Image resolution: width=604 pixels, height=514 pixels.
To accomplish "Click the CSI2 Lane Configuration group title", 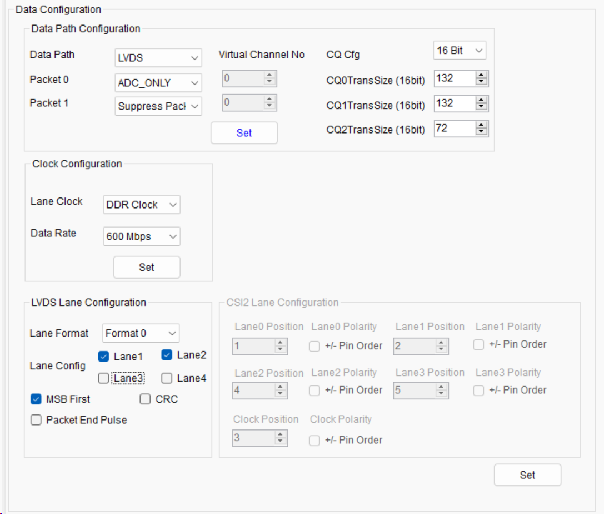I will [282, 302].
